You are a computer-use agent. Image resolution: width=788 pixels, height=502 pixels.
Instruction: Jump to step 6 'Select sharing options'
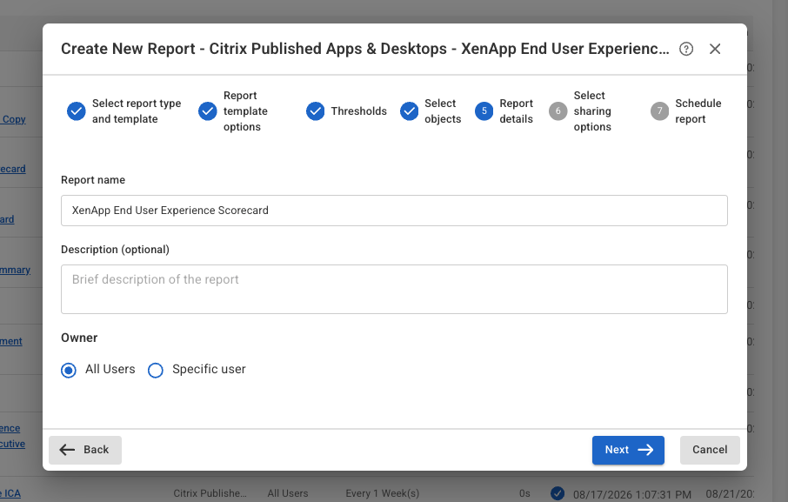pyautogui.click(x=580, y=111)
